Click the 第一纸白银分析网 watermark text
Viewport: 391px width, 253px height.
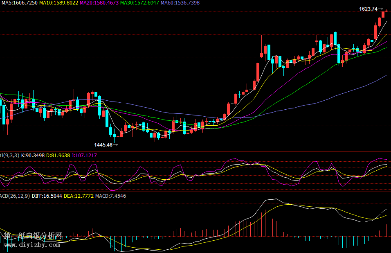click(33, 236)
